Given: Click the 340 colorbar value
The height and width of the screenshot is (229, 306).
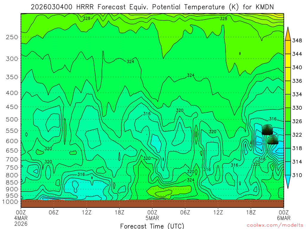Looking at the screenshot, I should coord(297,67).
